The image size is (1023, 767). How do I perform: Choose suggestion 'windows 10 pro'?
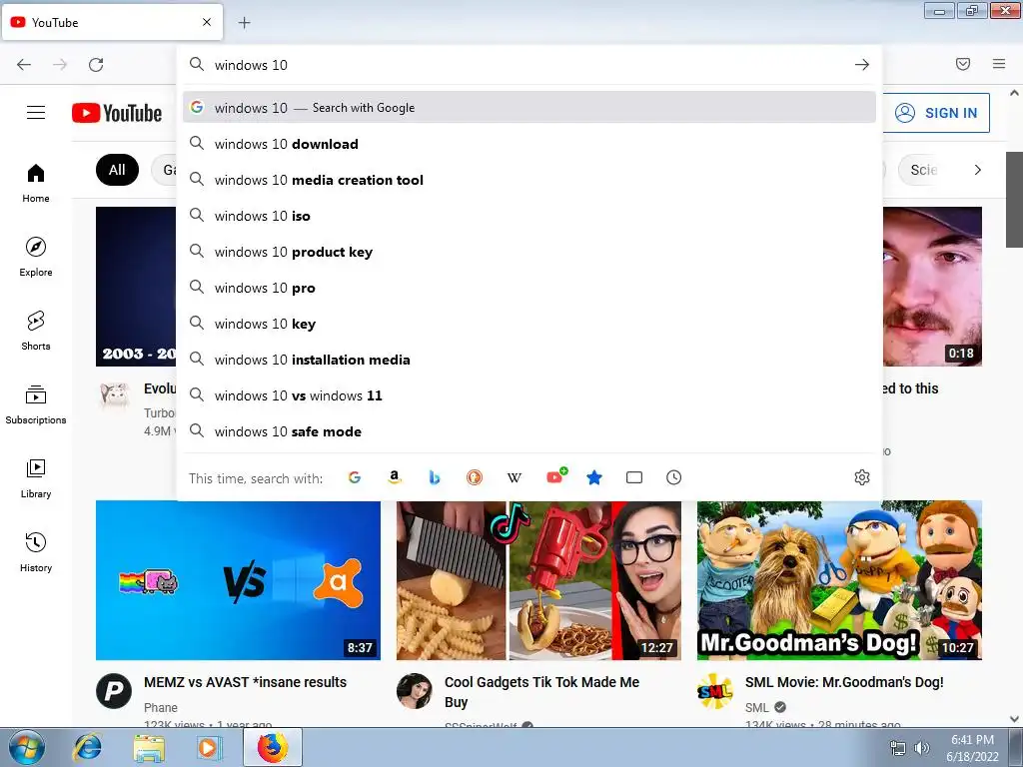coord(529,287)
